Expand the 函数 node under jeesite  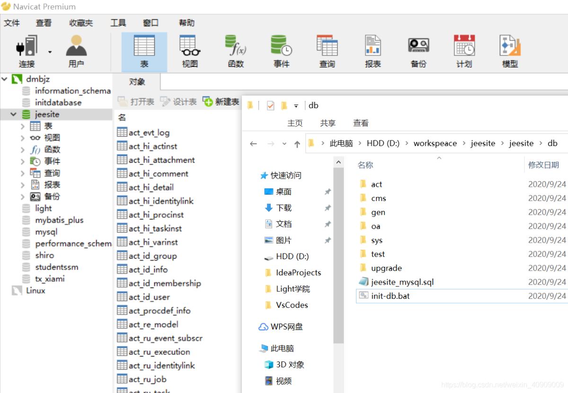pyautogui.click(x=23, y=150)
